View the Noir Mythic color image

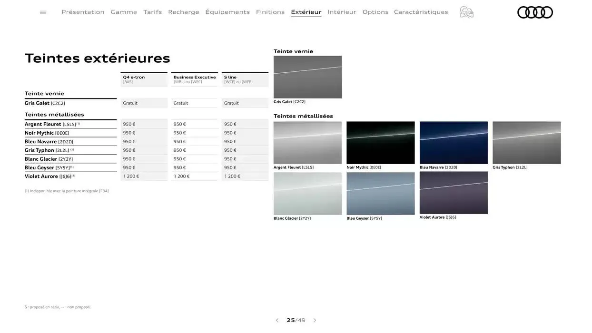381,142
